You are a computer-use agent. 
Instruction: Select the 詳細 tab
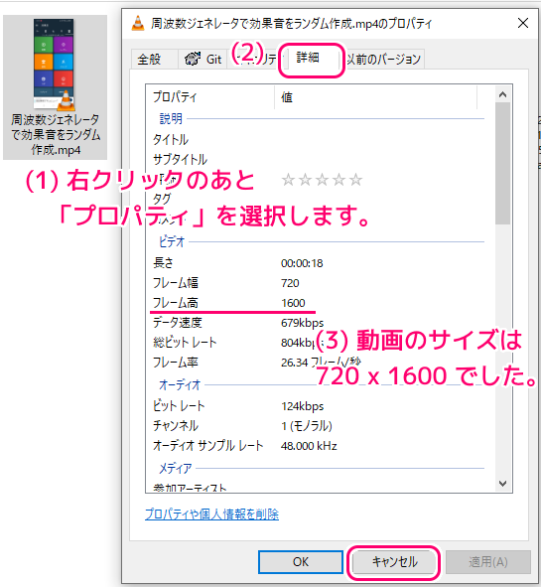pyautogui.click(x=308, y=58)
